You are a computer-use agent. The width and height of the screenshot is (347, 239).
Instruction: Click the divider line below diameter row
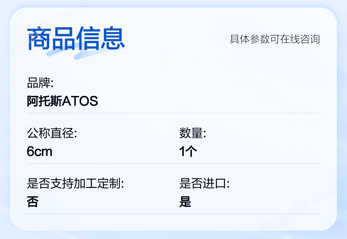173,164
